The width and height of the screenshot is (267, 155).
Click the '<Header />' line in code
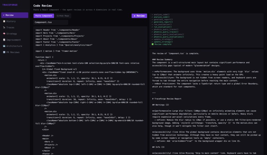pyautogui.click(x=48, y=136)
